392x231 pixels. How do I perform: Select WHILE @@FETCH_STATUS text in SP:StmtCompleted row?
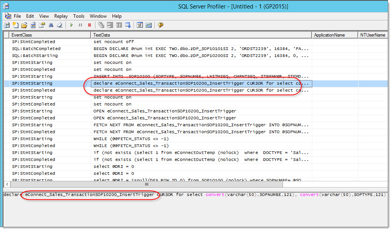pyautogui.click(x=131, y=146)
